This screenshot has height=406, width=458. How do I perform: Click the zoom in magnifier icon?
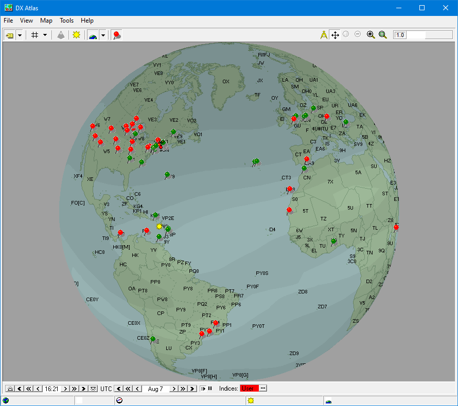pos(371,35)
